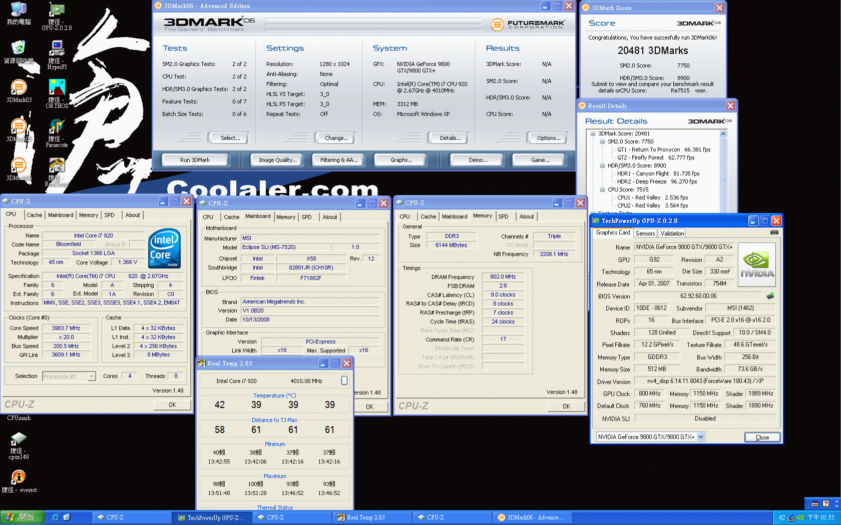This screenshot has height=525, width=841.
Task: Click the GPU-Z screenshot camera icon
Action: 774,232
